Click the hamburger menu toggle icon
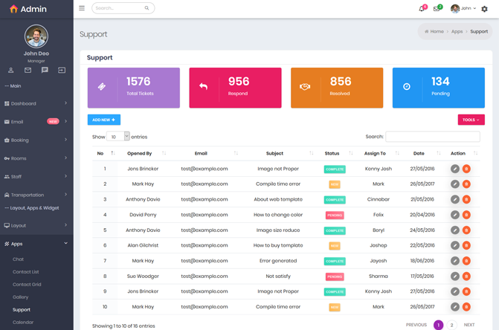The height and width of the screenshot is (330, 499). click(82, 8)
